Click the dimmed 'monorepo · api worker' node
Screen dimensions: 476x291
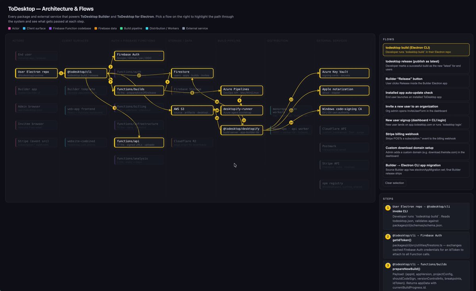(x=291, y=130)
